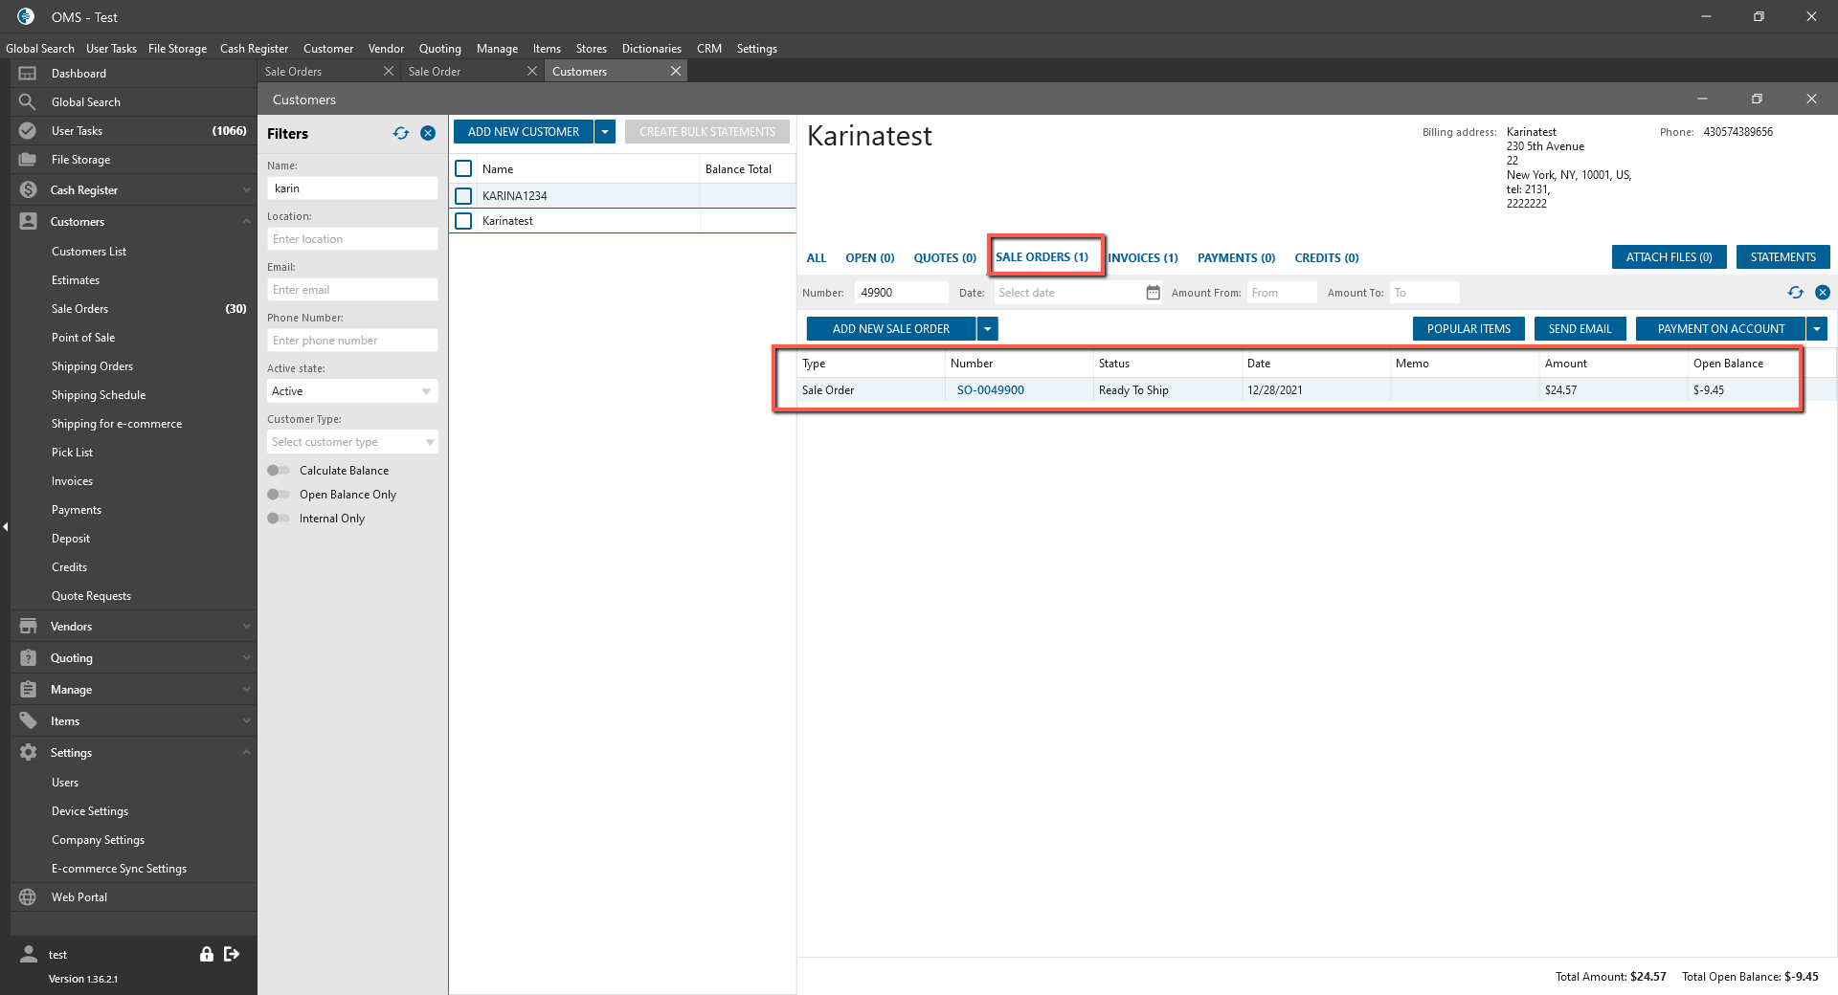Open Web Portal globe icon
The image size is (1838, 995).
pyautogui.click(x=28, y=897)
